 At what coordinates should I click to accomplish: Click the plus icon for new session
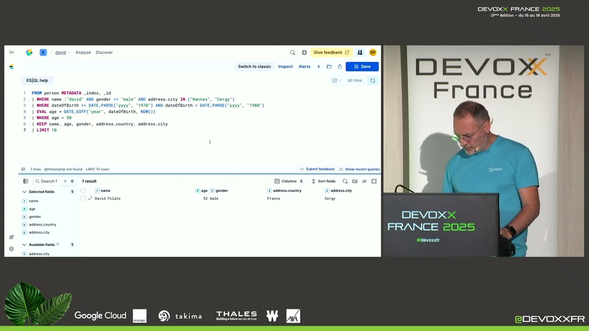[318, 67]
